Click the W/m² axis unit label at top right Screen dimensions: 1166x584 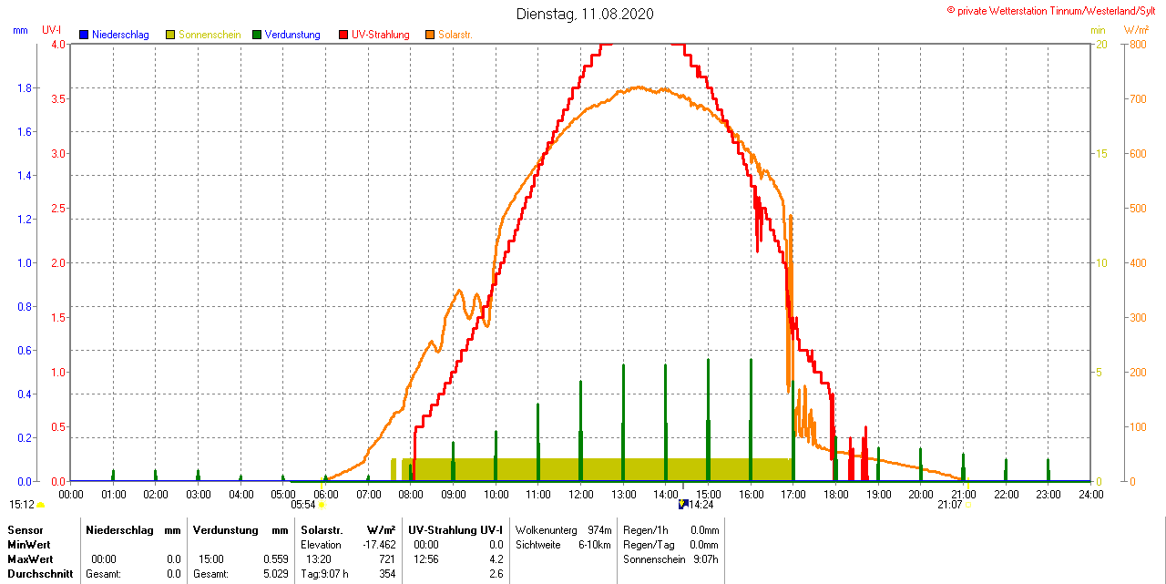[1137, 30]
